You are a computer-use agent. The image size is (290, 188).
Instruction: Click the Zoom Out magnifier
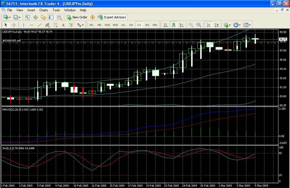coord(199,25)
